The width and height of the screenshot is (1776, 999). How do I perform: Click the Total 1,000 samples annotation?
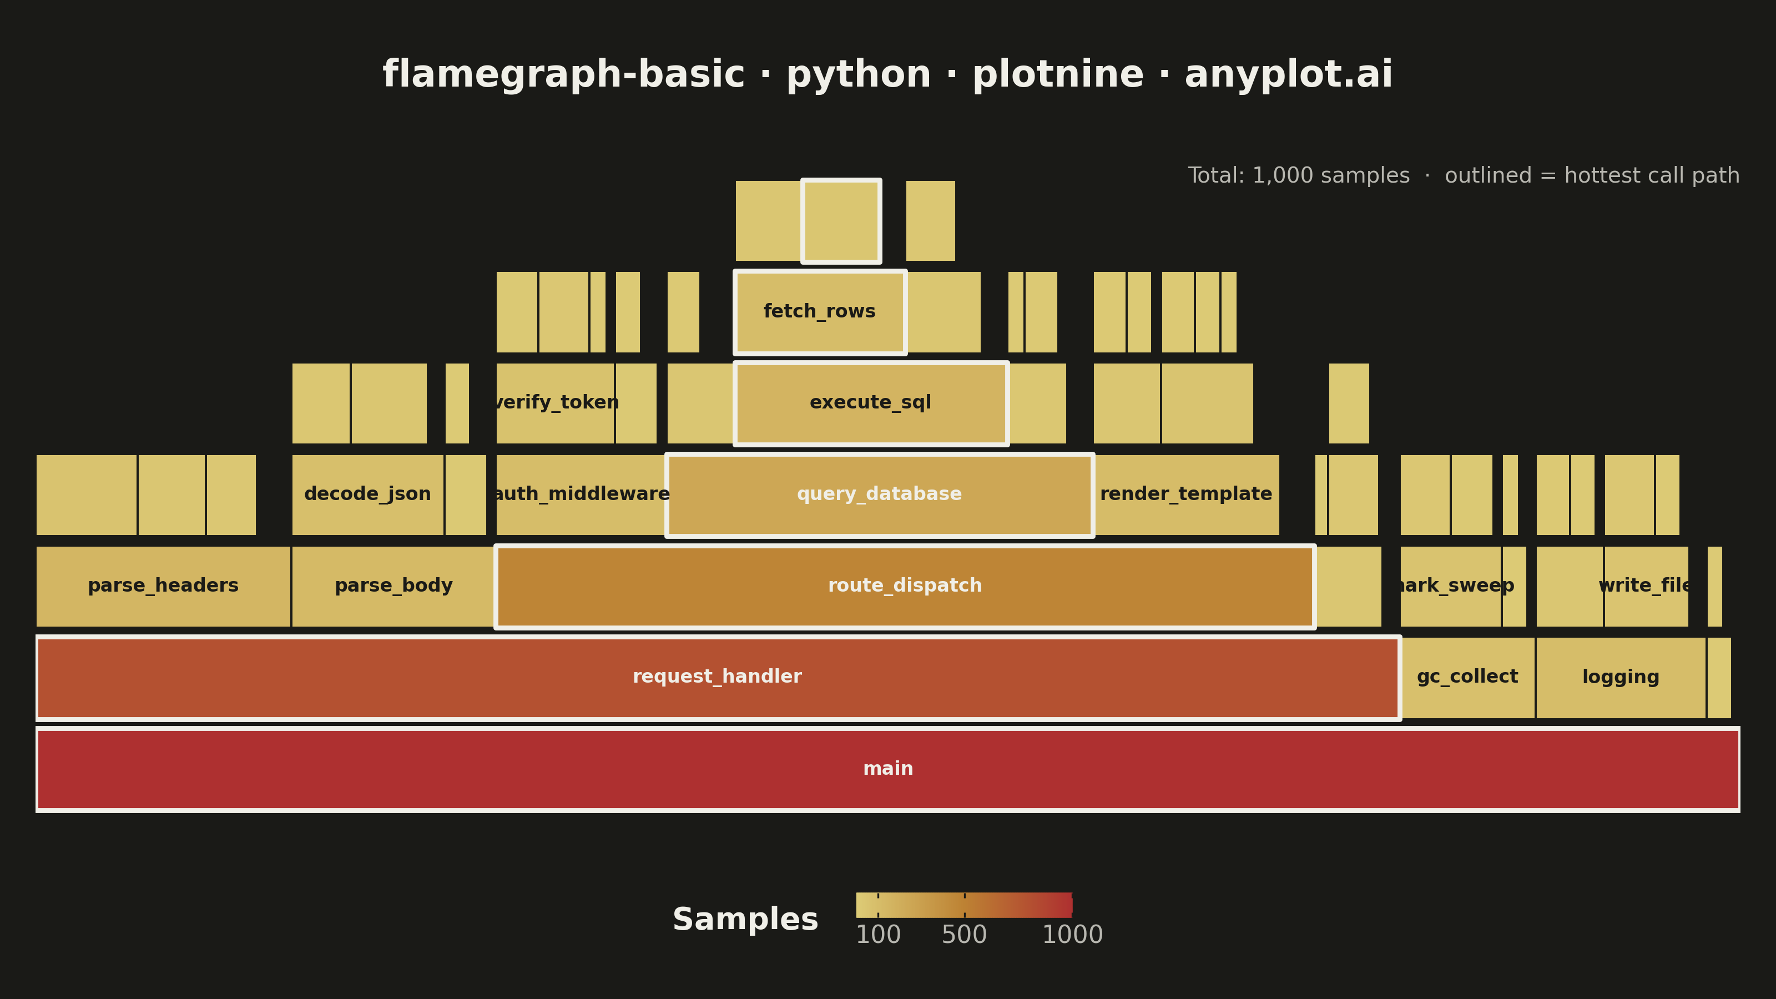pos(1299,175)
